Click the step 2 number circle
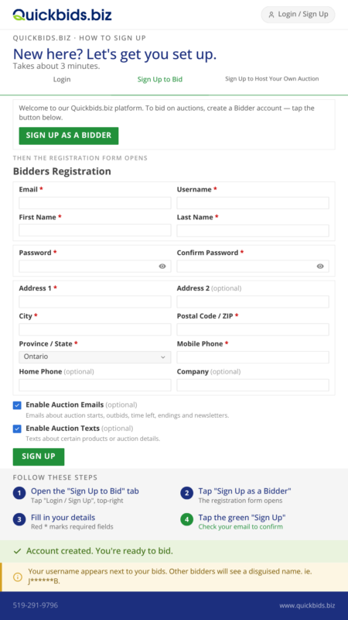Screen dimensions: 348x620 click(186, 493)
